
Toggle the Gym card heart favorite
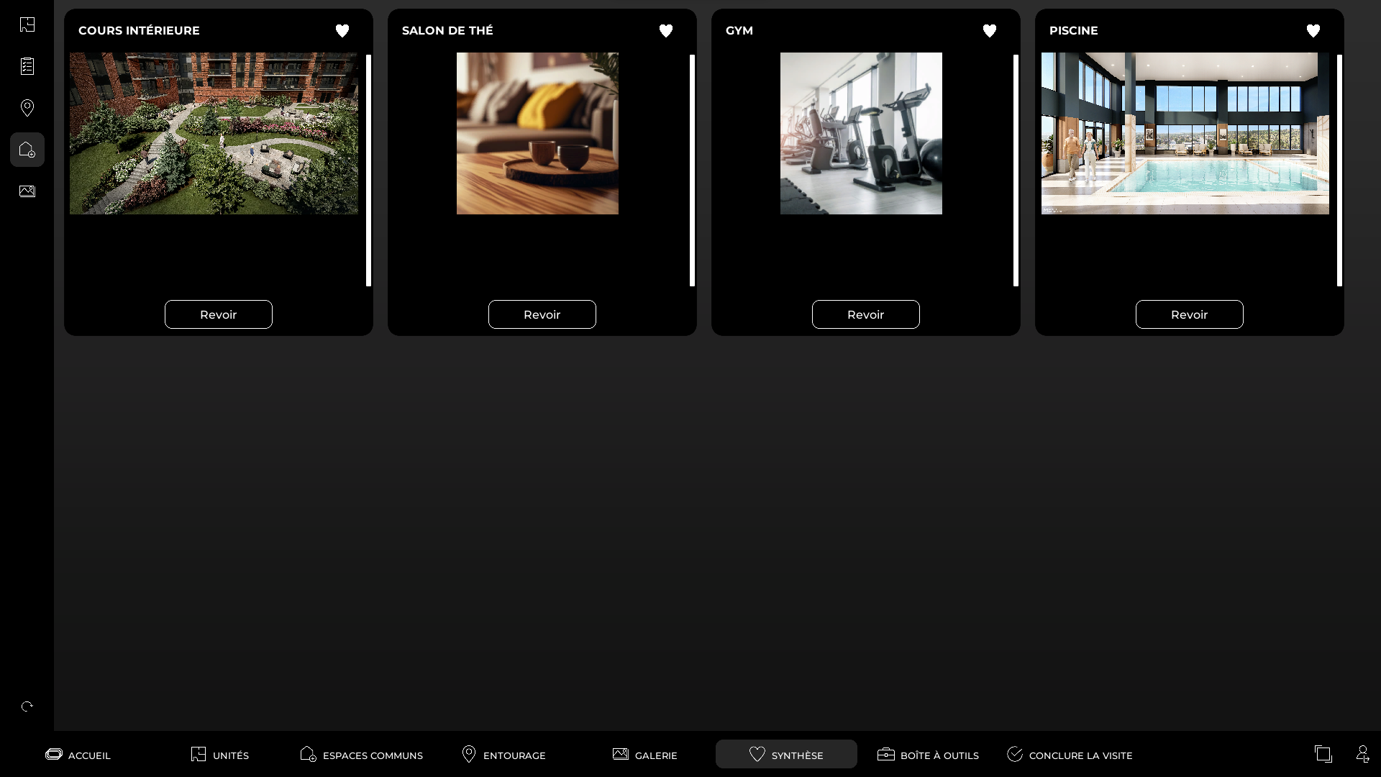tap(990, 31)
